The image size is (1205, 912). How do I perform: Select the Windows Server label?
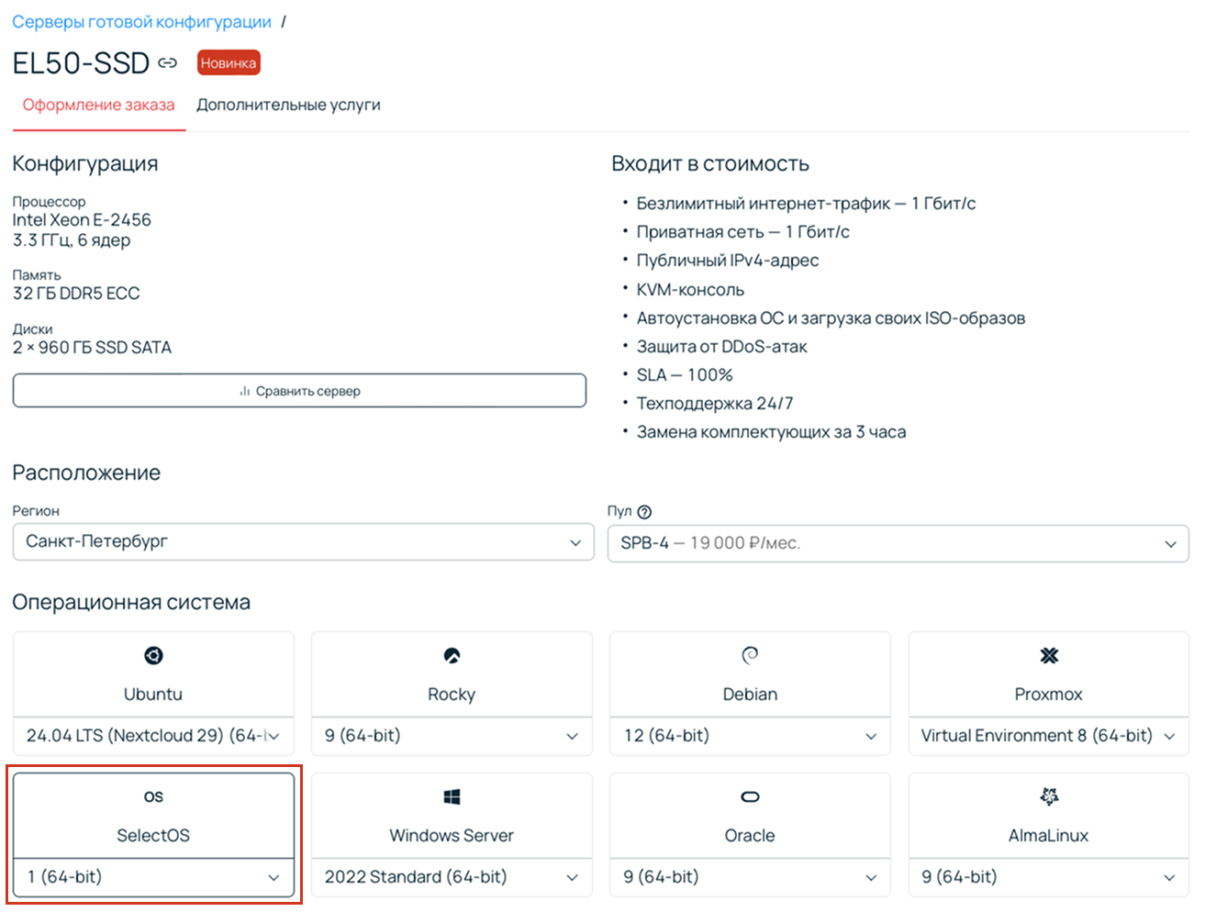point(452,836)
